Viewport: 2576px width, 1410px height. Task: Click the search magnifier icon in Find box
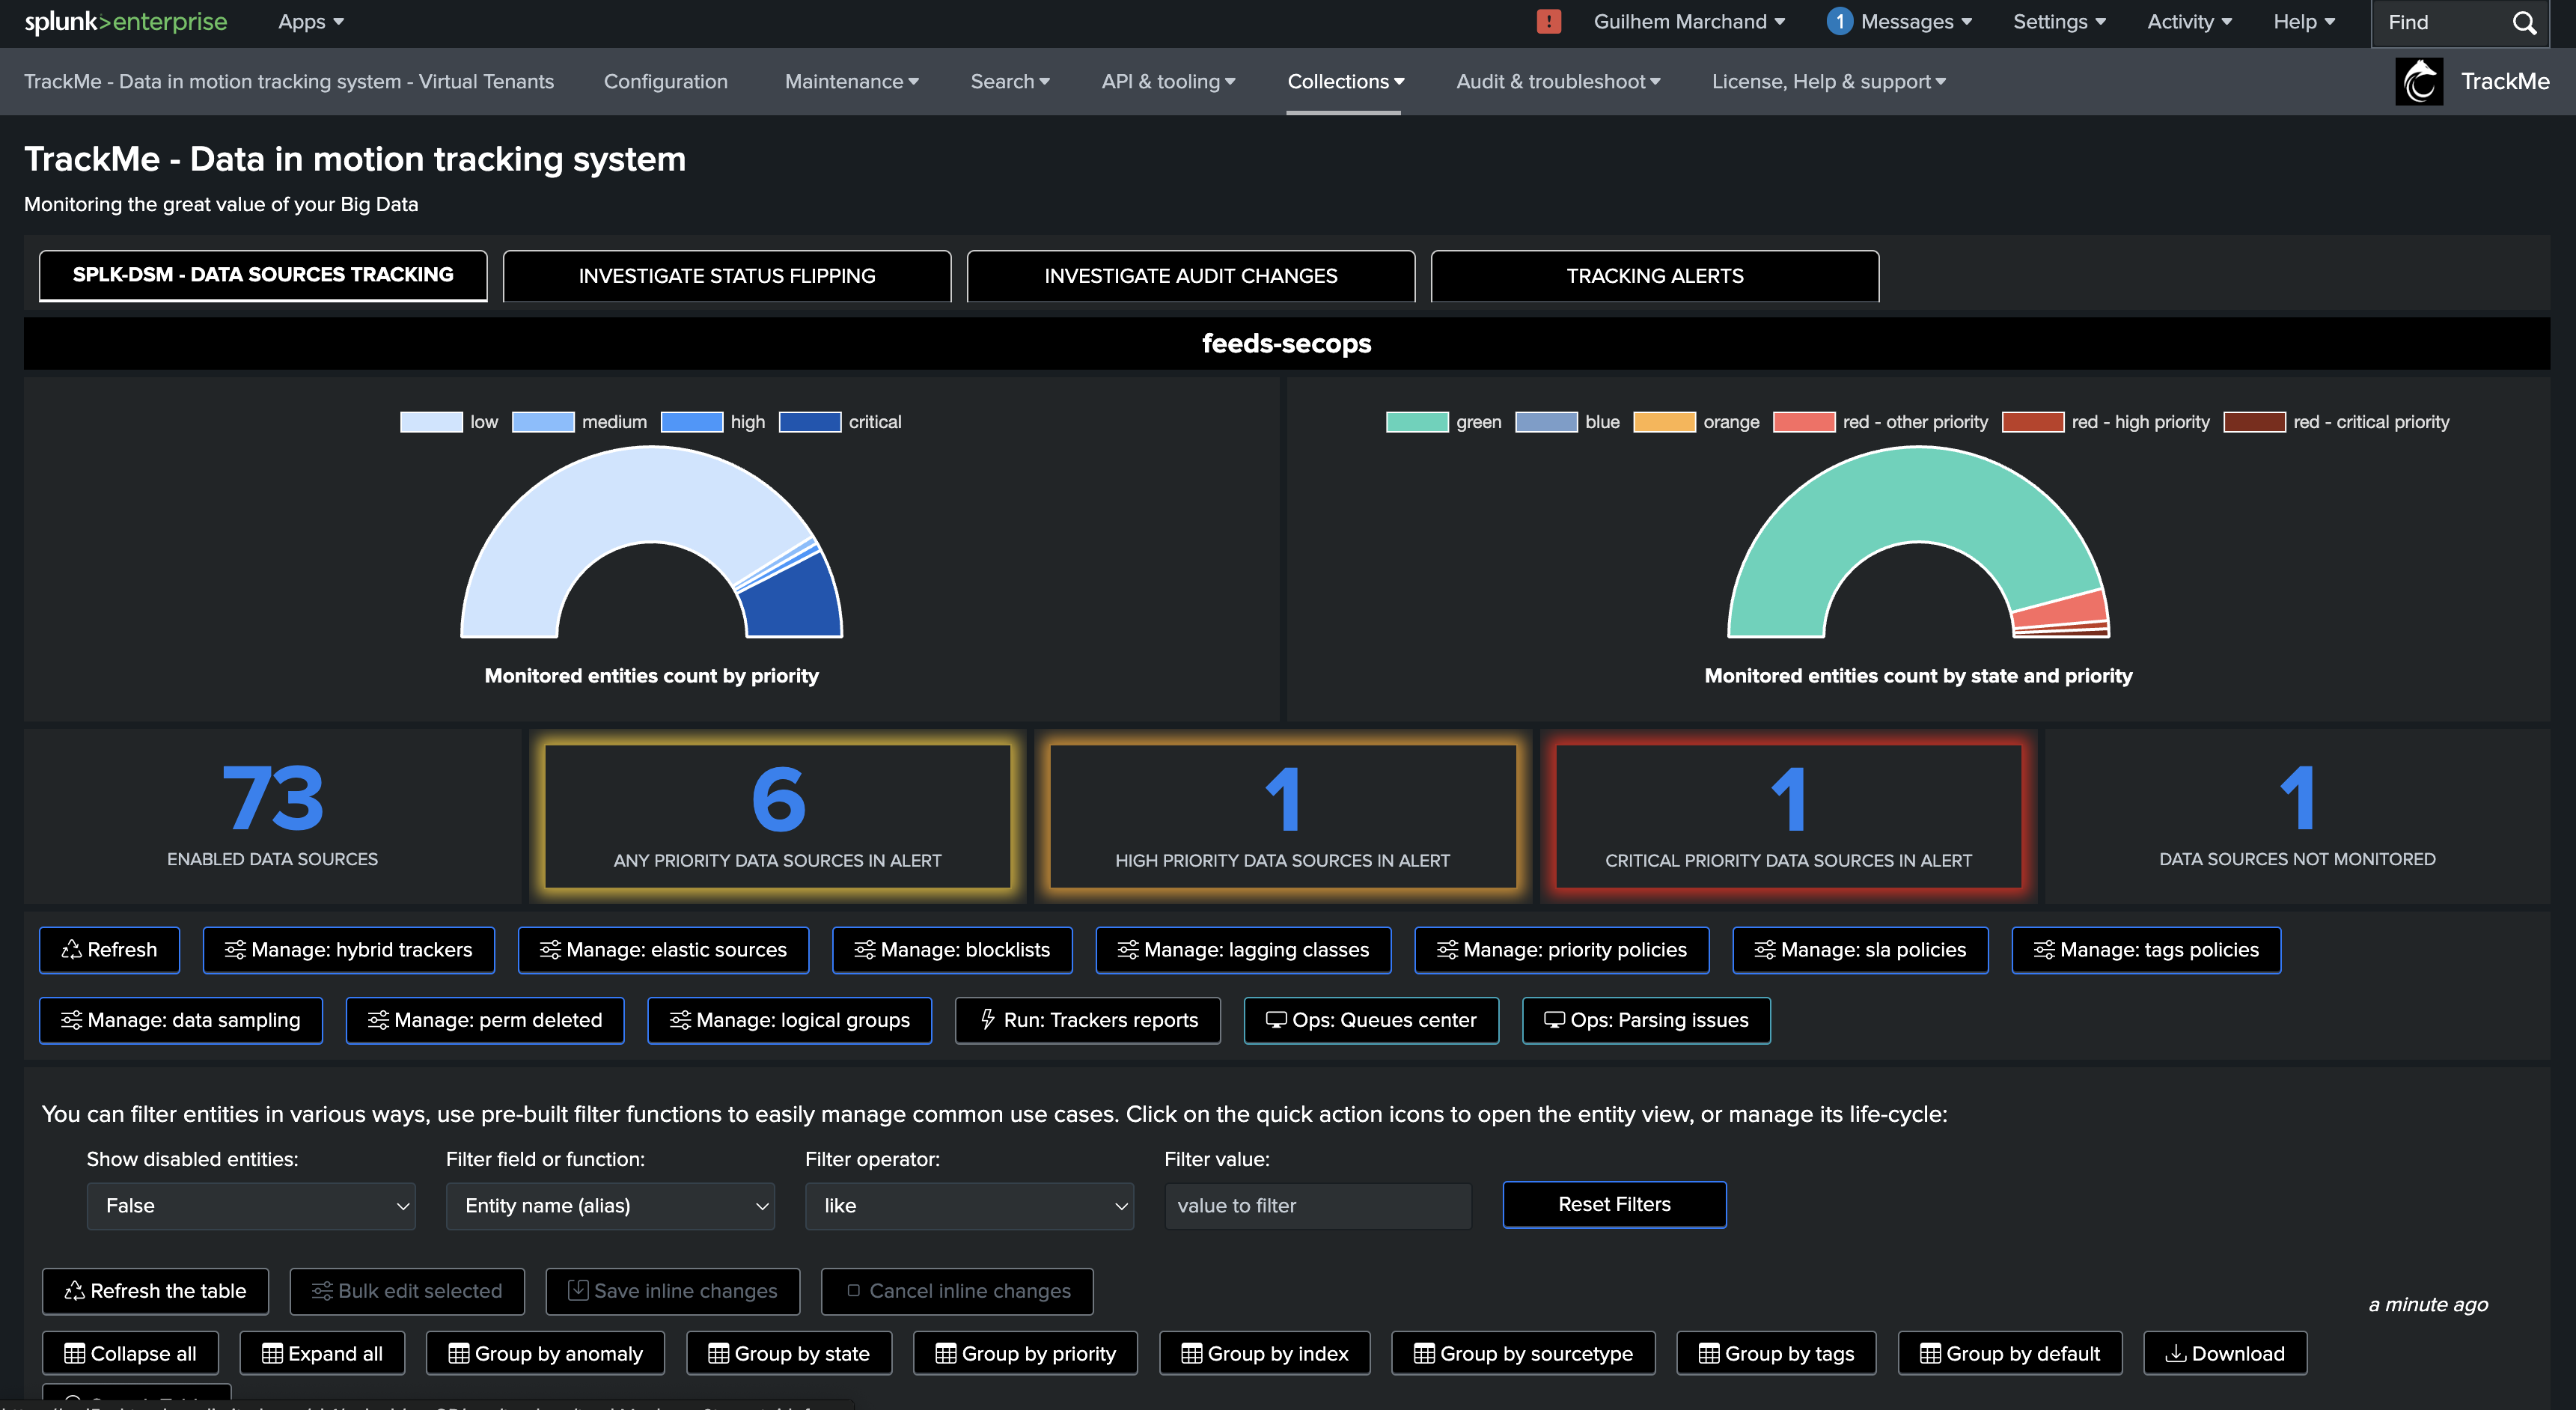coord(2524,22)
